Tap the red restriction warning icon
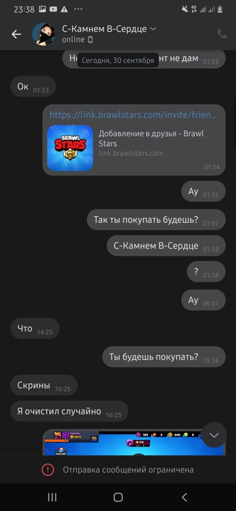This screenshot has height=511, width=236. tap(48, 470)
